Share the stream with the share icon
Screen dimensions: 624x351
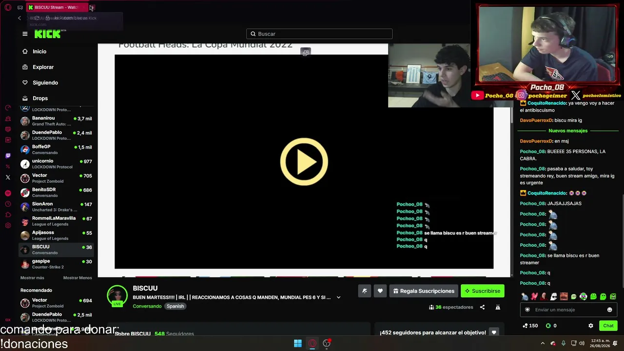[482, 307]
